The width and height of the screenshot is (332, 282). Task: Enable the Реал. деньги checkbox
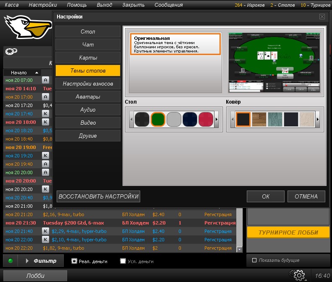click(74, 261)
